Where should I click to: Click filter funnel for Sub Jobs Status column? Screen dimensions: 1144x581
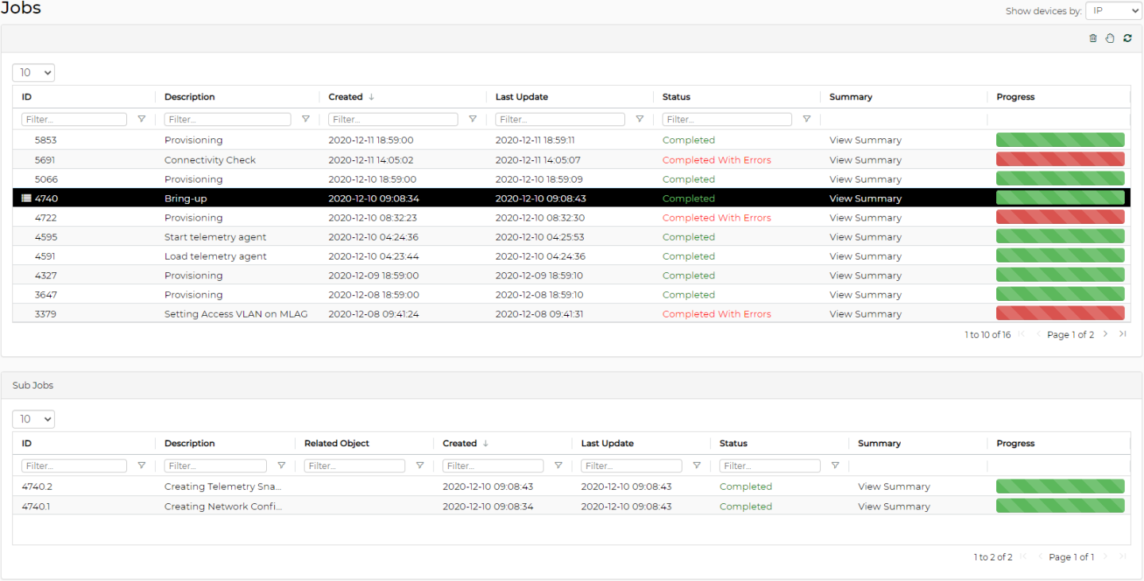[x=835, y=466]
